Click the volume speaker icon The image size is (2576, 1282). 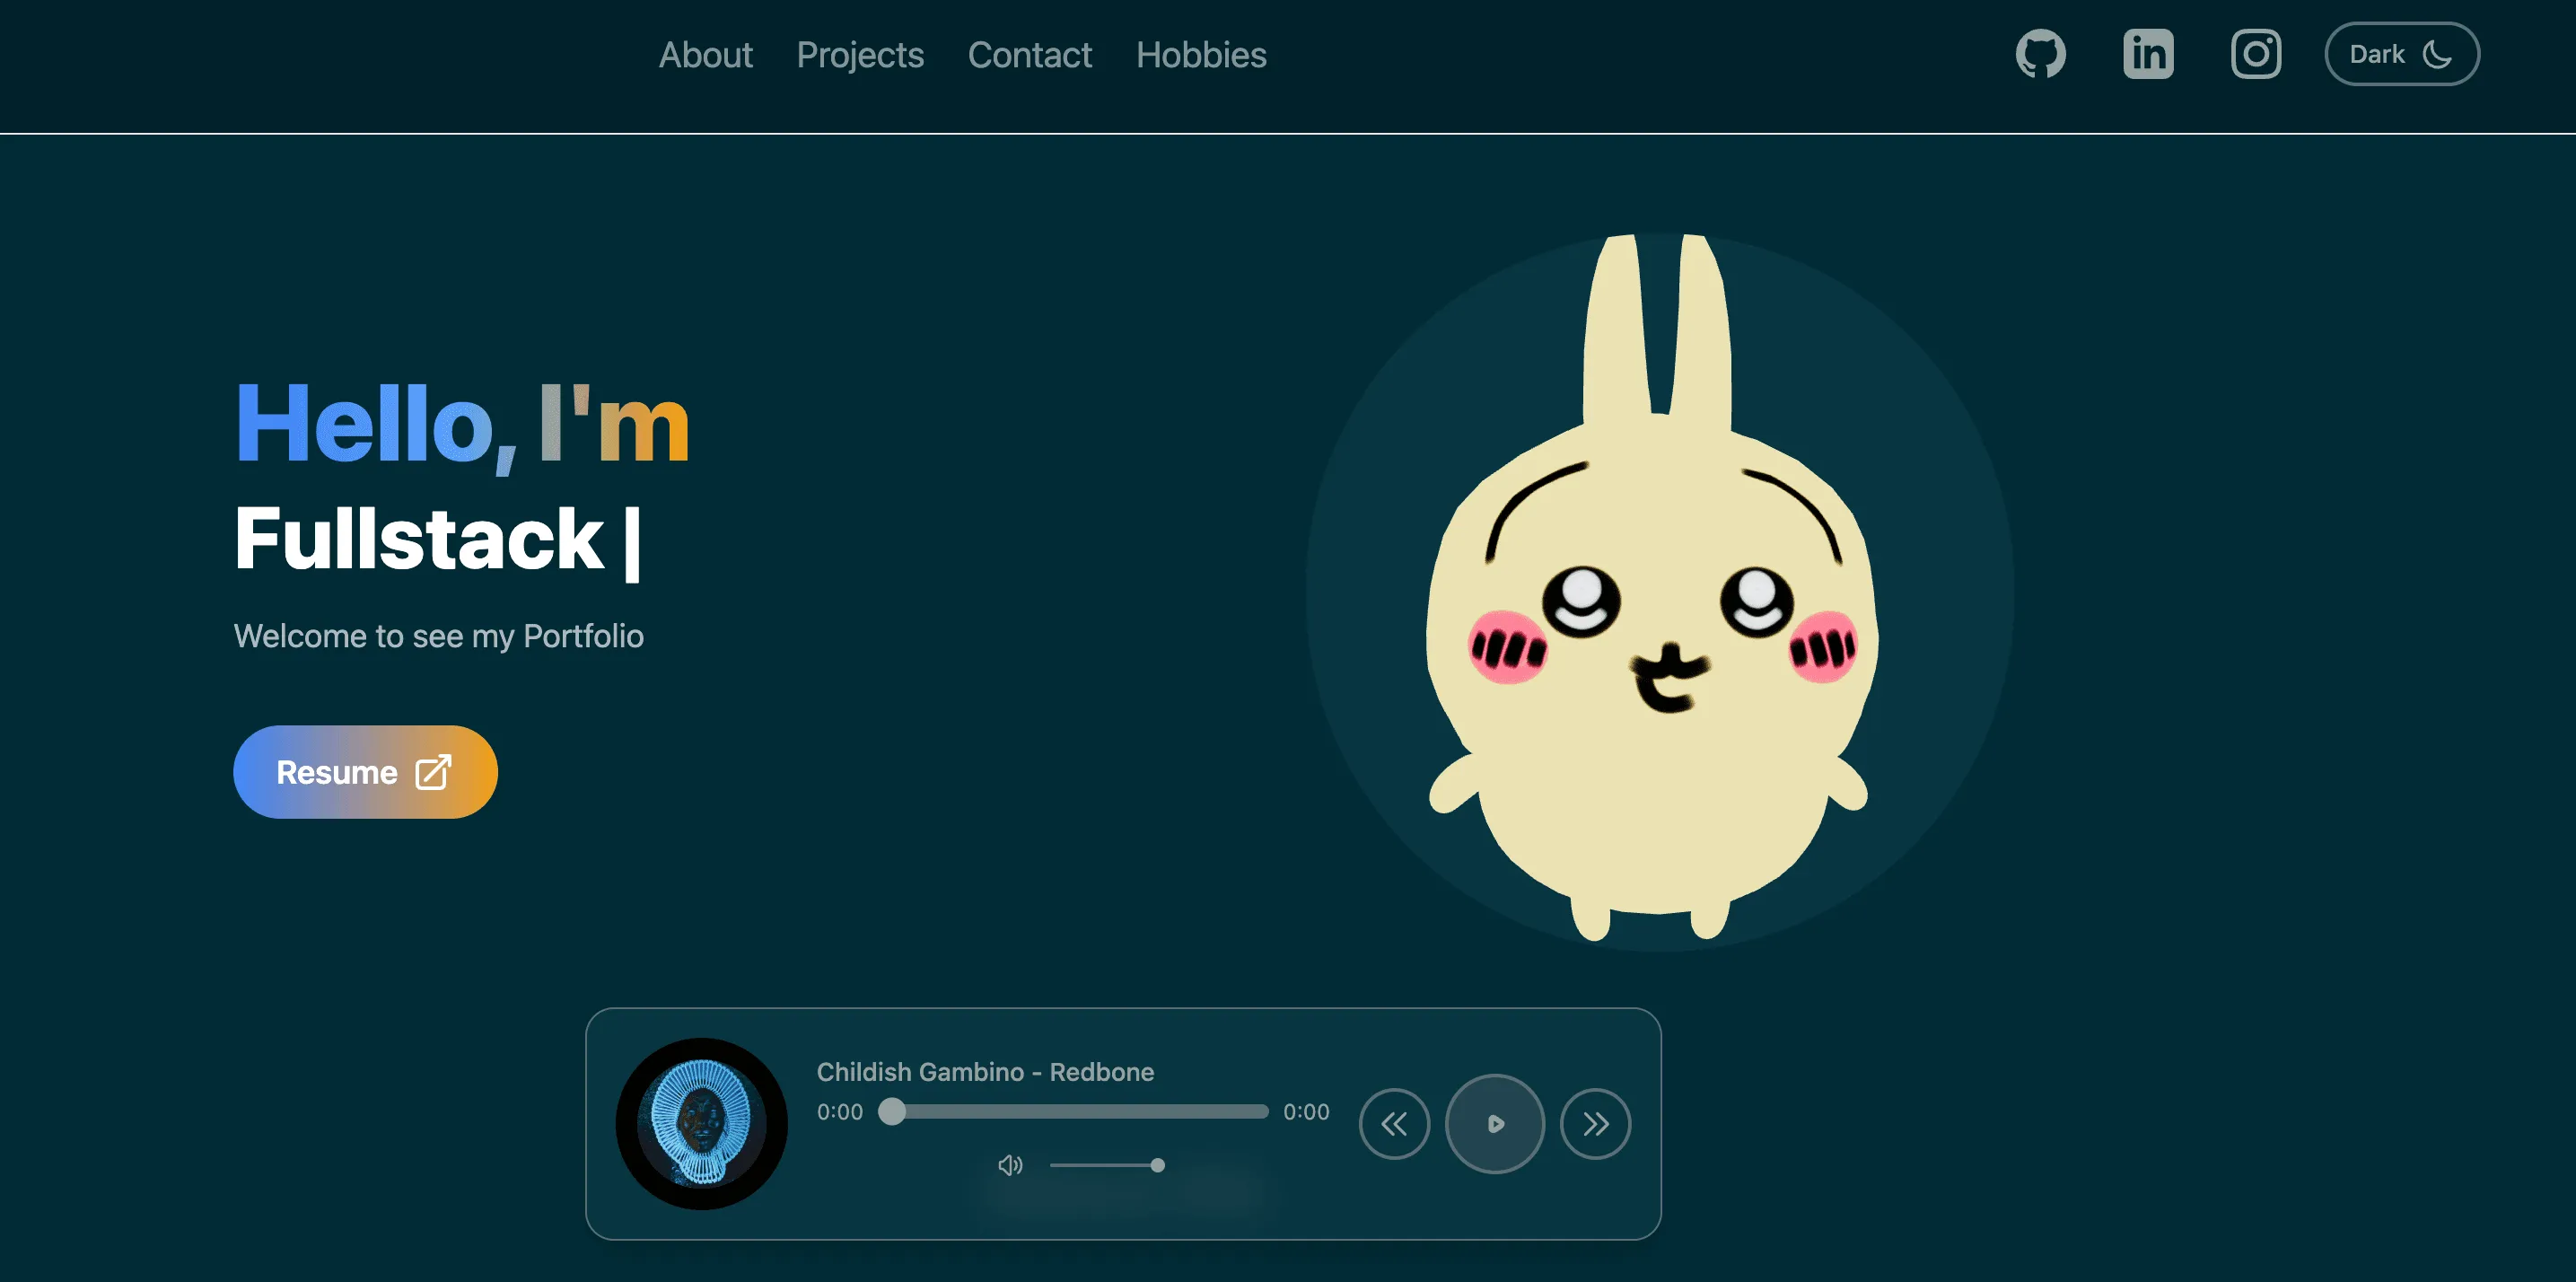1010,1165
